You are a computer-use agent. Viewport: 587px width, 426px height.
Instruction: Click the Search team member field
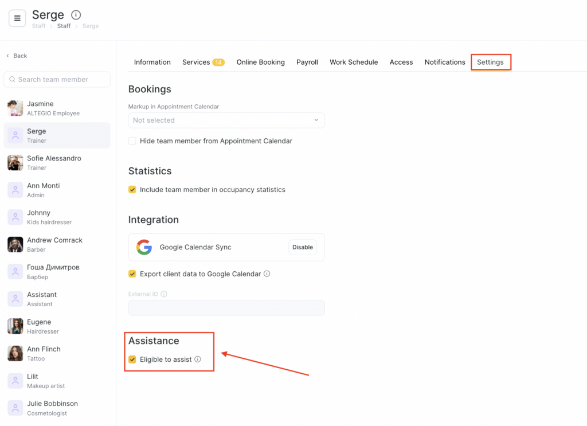click(x=57, y=80)
